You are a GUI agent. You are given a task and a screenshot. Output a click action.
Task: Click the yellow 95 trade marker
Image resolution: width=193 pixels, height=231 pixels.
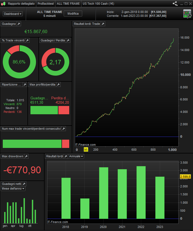86,150
